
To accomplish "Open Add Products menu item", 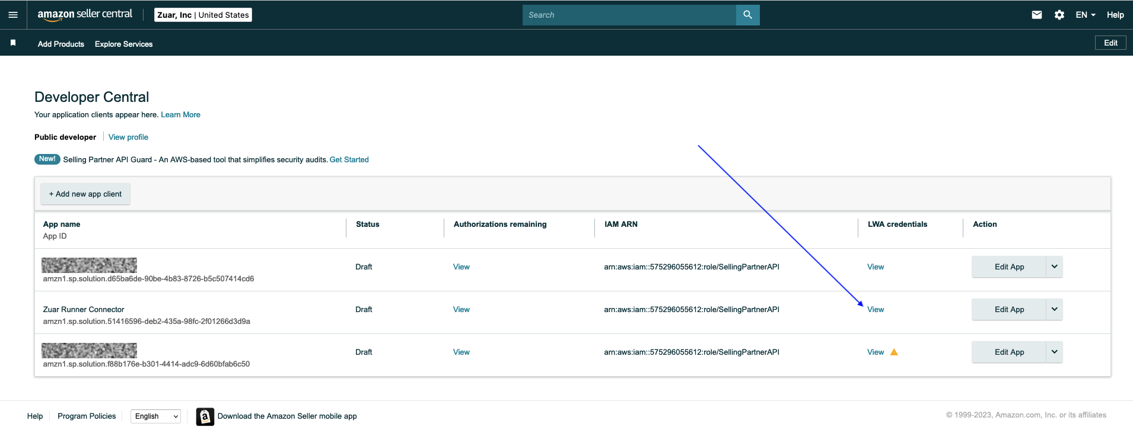I will 61,44.
